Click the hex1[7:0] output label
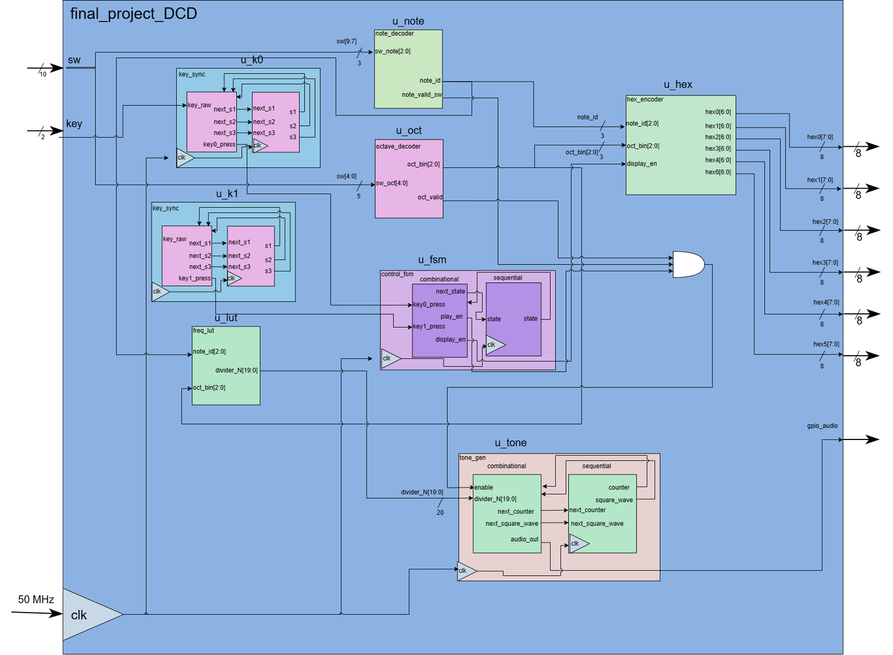Viewport: 893px width, 655px height. [x=820, y=180]
